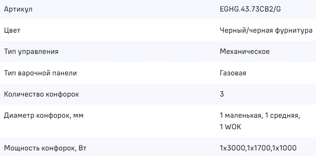316x156 pixels.
Task: Click the 'Тип управления' label
Action: [31, 52]
